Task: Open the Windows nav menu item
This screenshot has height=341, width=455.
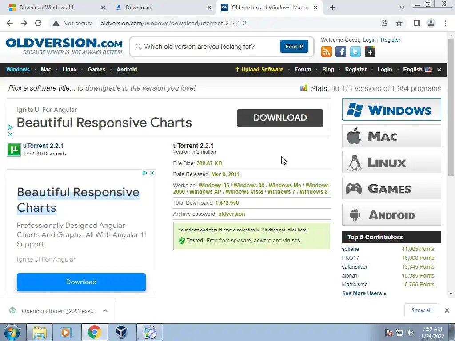Action: click(x=18, y=70)
